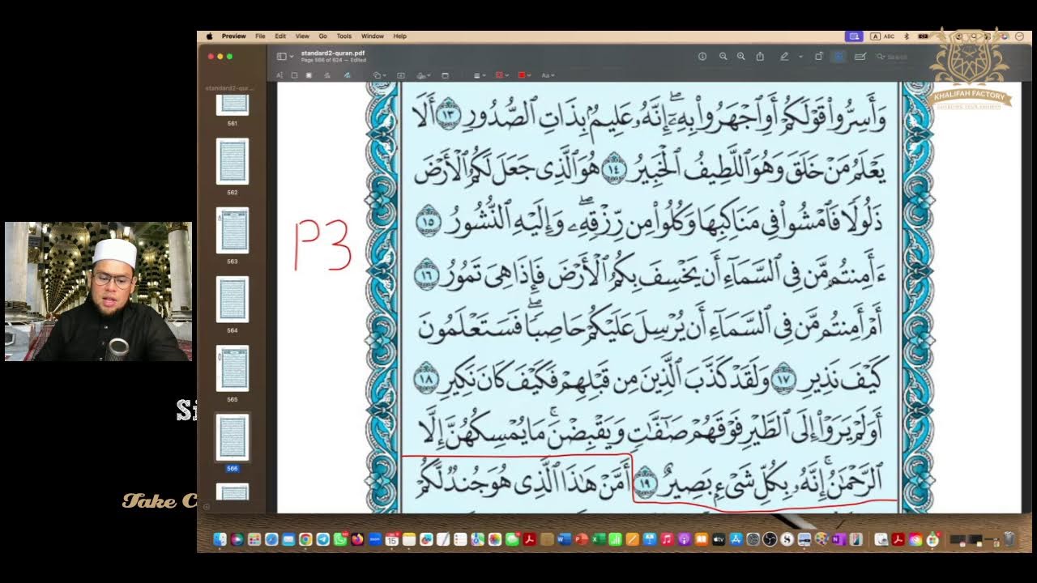
Task: Open the Inspector info icon in Preview toolbar
Action: coord(702,57)
